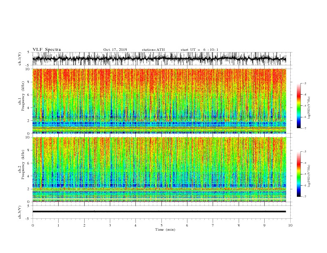Click time tick label '8' on the x-axis
Screen dimensions: 327x253
click(239, 225)
